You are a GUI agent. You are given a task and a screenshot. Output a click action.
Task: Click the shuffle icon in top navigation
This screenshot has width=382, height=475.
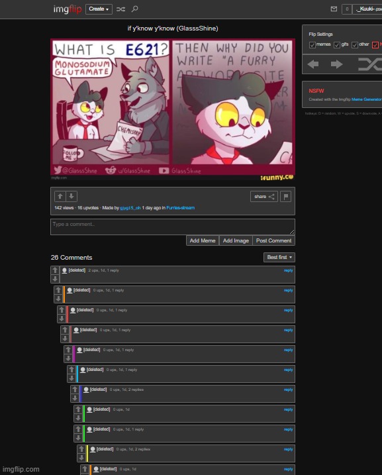[x=120, y=9]
